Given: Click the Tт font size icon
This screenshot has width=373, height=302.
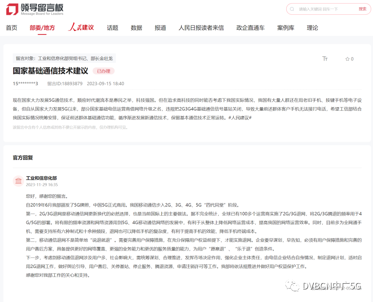Looking at the screenshot, I should click(x=325, y=59).
